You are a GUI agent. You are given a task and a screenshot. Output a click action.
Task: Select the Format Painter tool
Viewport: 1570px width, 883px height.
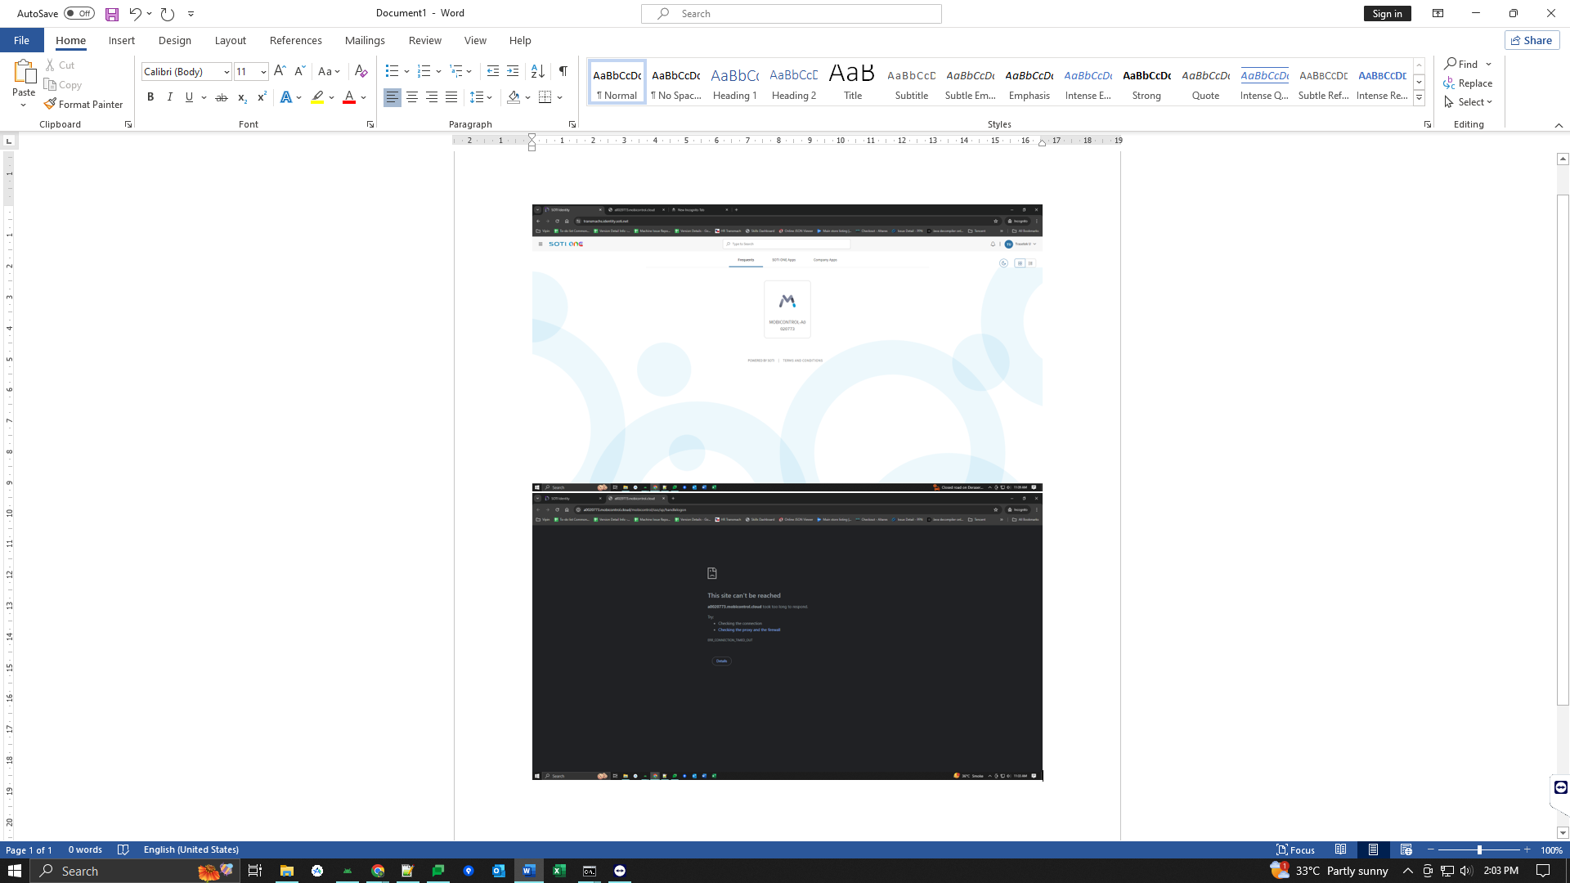(84, 104)
